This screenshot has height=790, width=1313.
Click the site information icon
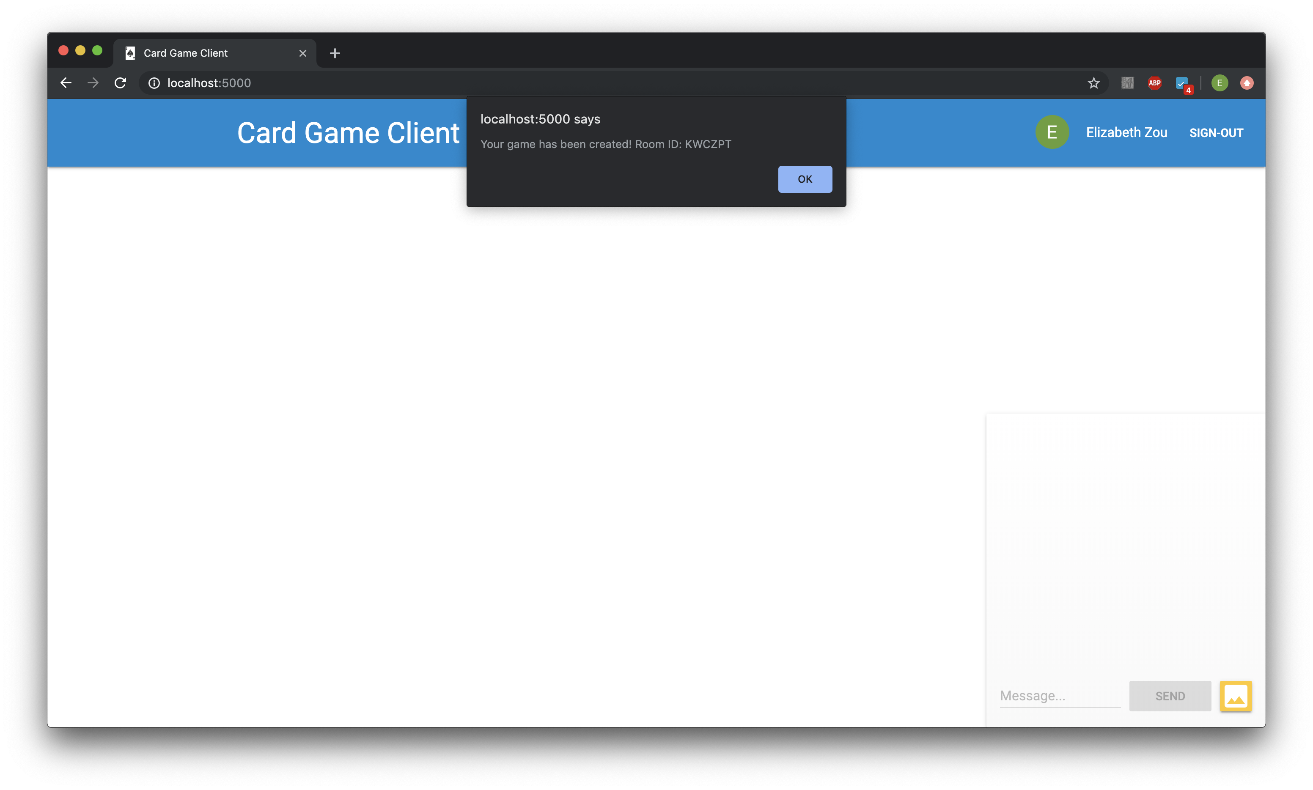pyautogui.click(x=154, y=83)
